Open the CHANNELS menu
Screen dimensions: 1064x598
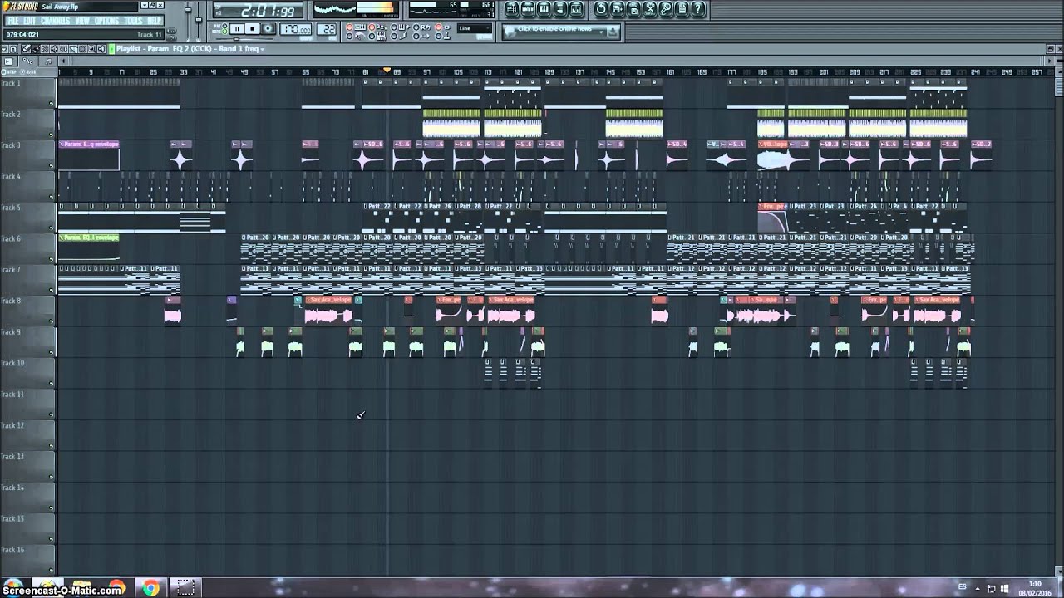56,21
